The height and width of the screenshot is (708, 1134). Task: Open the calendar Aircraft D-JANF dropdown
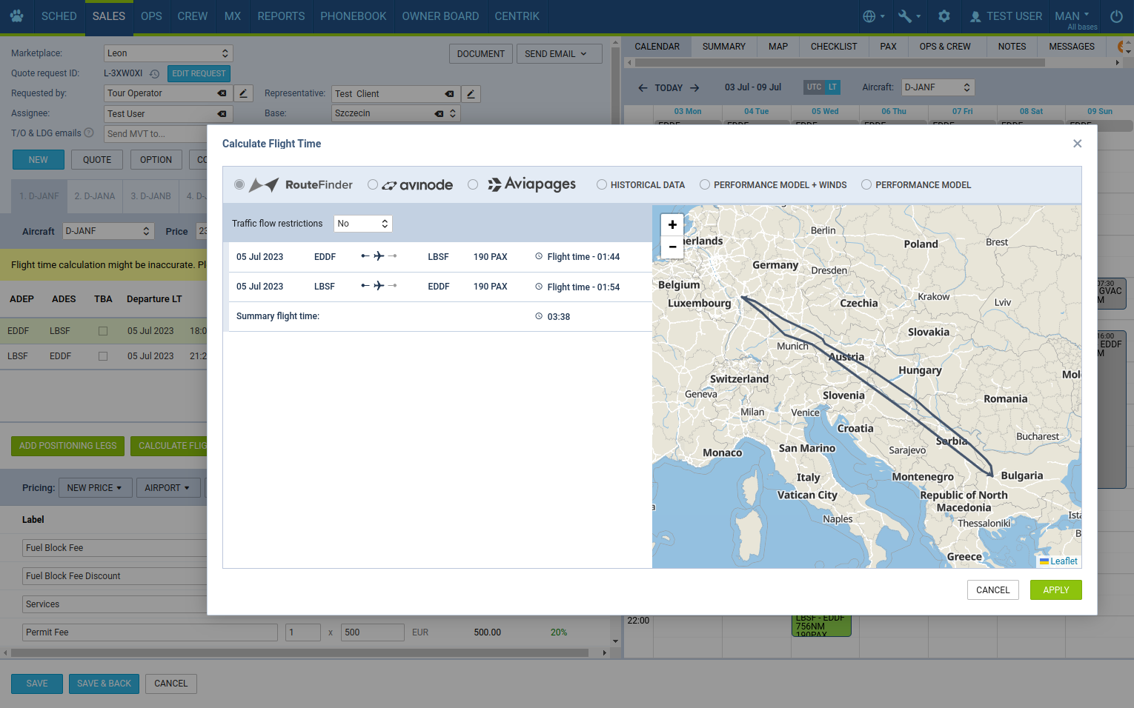[x=938, y=87]
